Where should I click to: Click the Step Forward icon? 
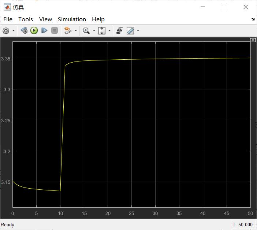(x=44, y=31)
